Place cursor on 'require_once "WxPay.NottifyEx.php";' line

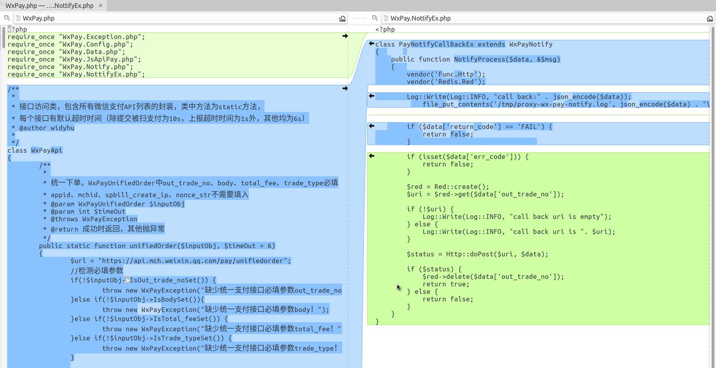(x=76, y=74)
